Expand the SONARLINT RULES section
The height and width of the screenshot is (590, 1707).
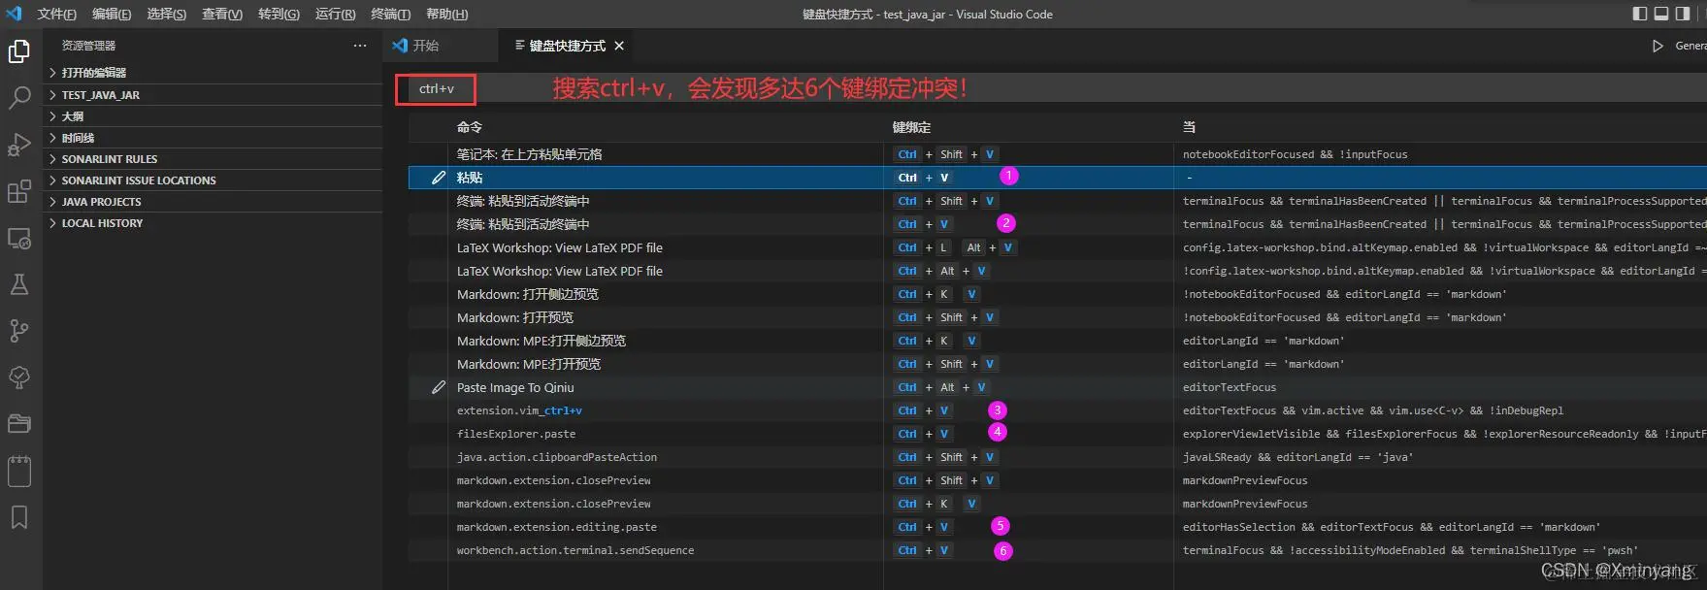(213, 159)
